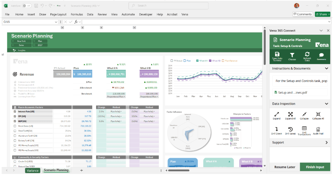Open Vena pane options chevron

click(321, 31)
